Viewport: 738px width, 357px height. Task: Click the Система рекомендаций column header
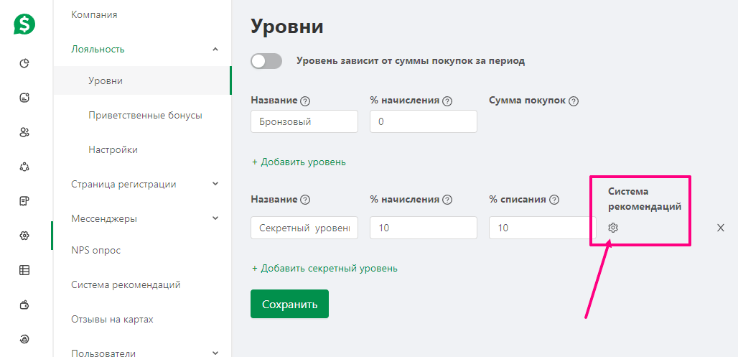point(645,199)
